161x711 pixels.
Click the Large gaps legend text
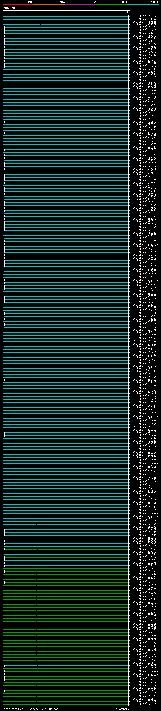31,709
